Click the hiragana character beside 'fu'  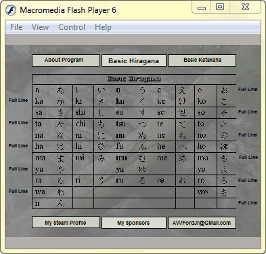(142, 147)
